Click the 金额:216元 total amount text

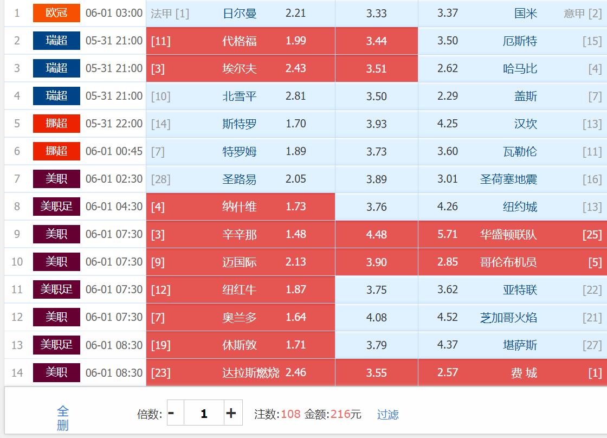[x=333, y=414]
